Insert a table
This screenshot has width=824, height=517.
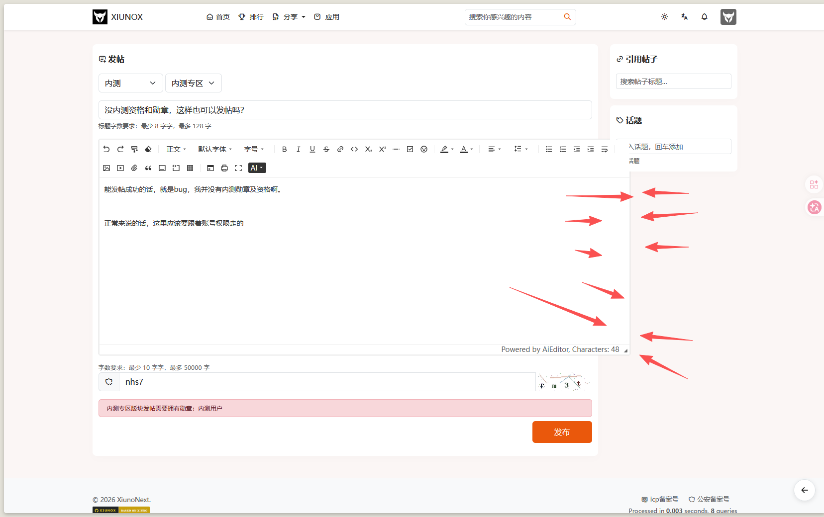(x=190, y=168)
